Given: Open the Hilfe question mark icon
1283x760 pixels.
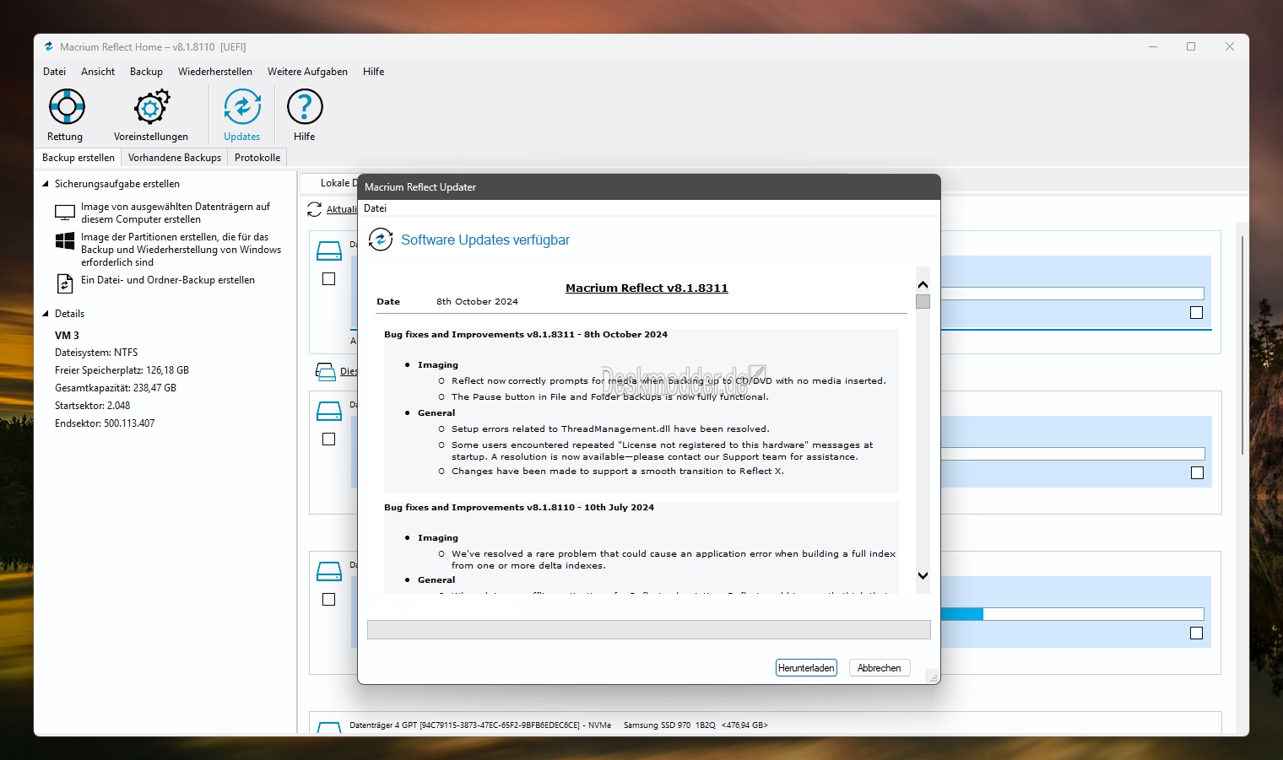Looking at the screenshot, I should tap(305, 107).
